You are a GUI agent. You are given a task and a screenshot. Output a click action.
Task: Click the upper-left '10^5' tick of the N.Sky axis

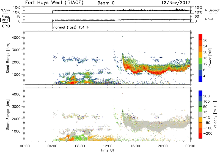[17, 7]
